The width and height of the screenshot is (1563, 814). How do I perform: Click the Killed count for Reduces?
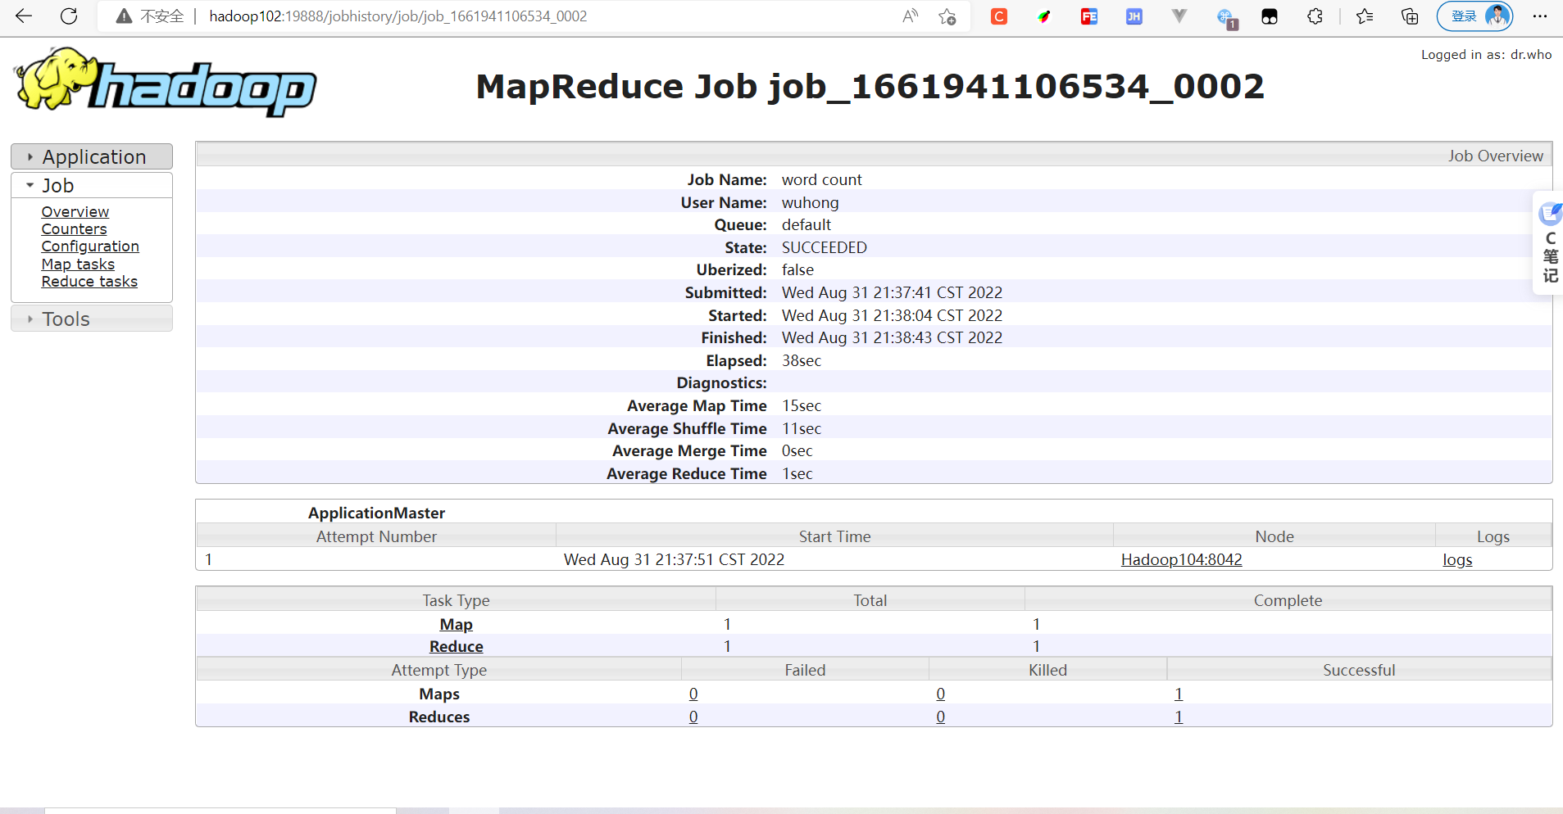pyautogui.click(x=940, y=717)
